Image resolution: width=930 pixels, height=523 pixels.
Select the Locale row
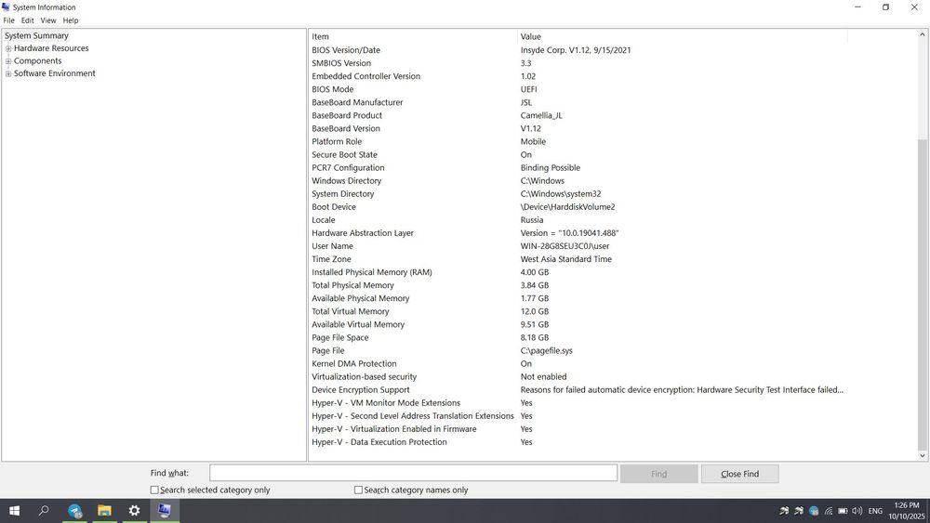578,220
